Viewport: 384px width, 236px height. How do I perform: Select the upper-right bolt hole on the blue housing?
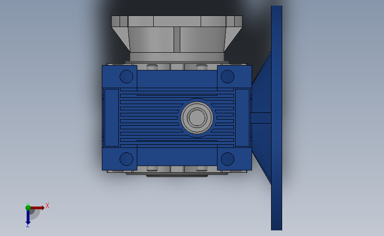click(228, 77)
